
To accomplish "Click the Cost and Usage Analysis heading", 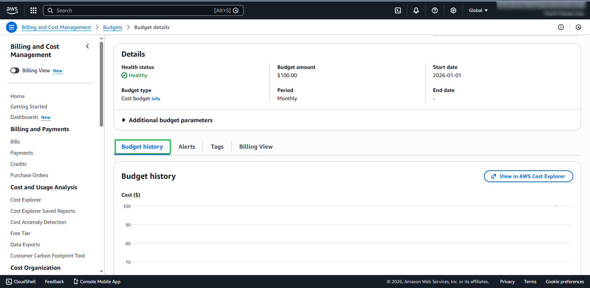I will pyautogui.click(x=44, y=187).
